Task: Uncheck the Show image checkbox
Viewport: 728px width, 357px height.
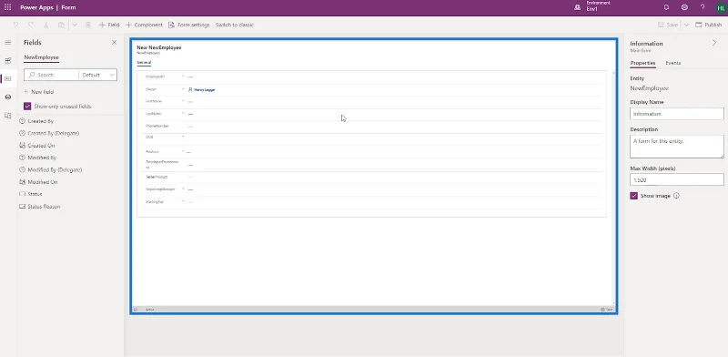Action: click(x=633, y=196)
